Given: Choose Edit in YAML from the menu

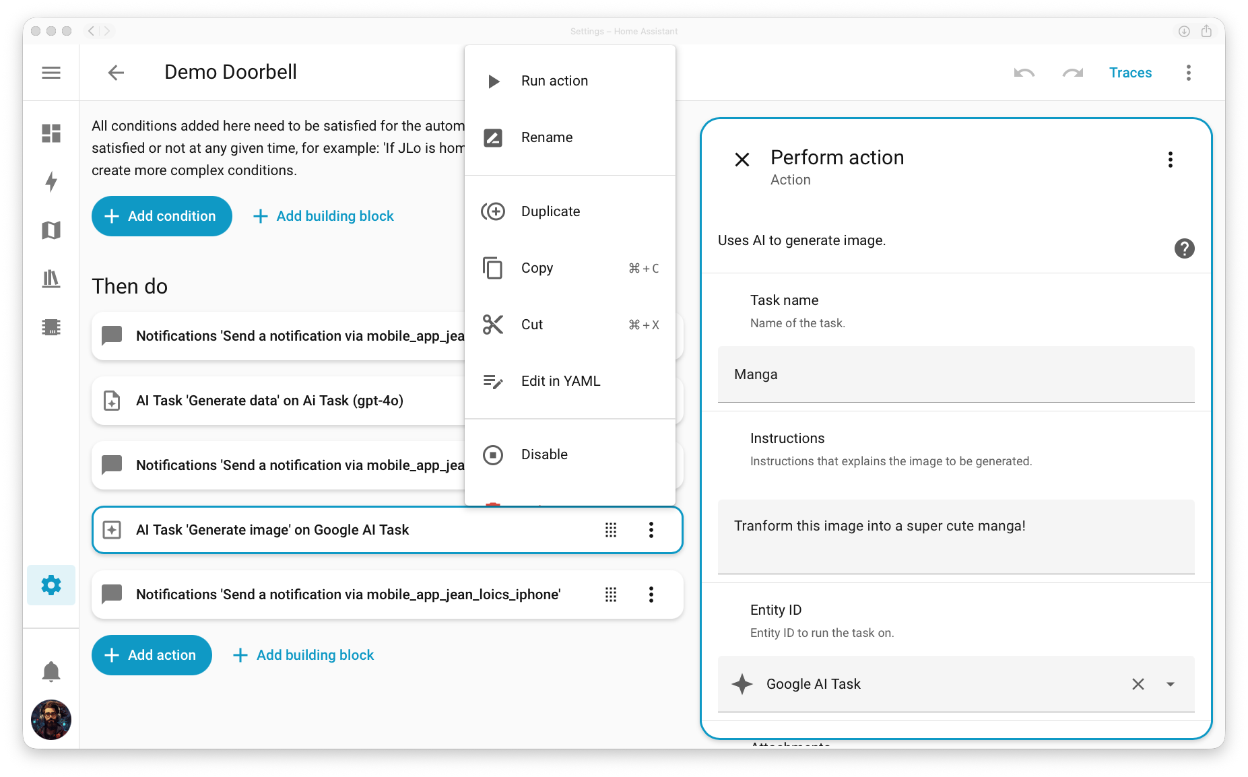Looking at the screenshot, I should tap(560, 380).
